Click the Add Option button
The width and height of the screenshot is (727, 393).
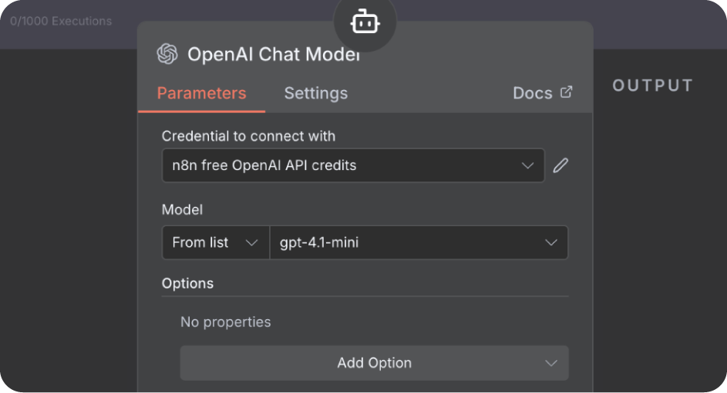coord(374,363)
